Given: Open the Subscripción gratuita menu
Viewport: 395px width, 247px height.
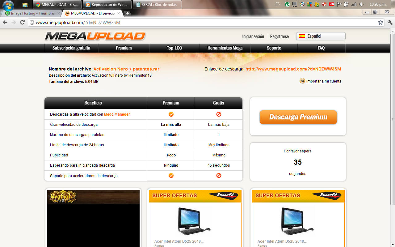Looking at the screenshot, I should pos(71,48).
